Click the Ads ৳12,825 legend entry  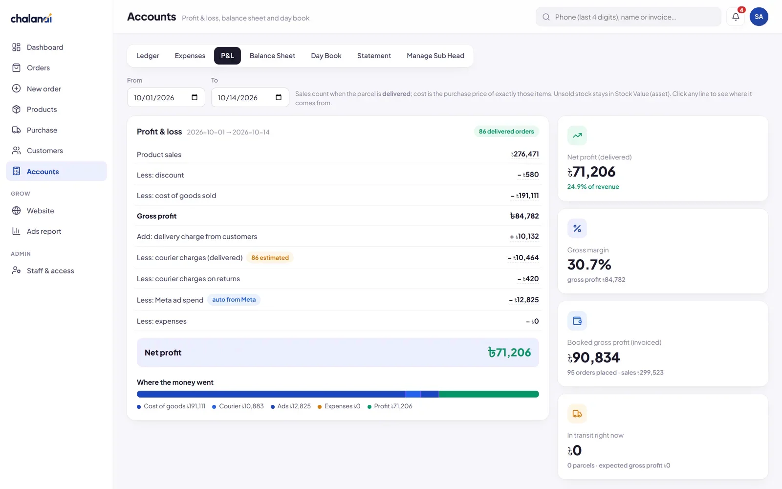click(291, 406)
